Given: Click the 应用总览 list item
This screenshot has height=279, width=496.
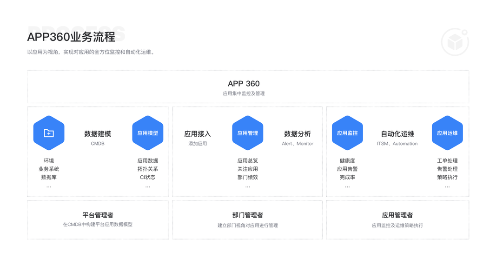Looking at the screenshot, I should (x=248, y=161).
